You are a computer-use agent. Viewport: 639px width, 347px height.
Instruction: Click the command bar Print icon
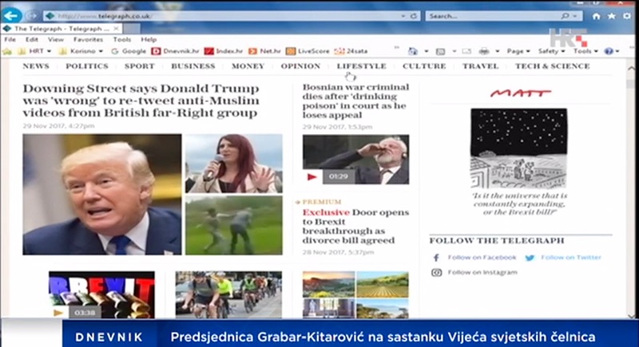484,51
